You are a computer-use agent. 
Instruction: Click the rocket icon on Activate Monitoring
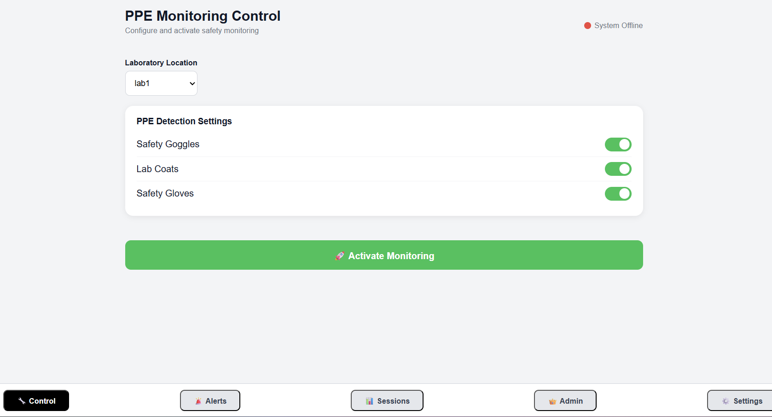(340, 256)
